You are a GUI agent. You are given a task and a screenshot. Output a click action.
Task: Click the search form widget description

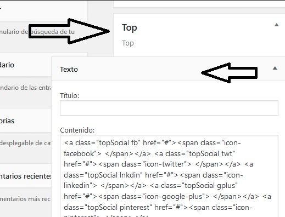pos(37,32)
